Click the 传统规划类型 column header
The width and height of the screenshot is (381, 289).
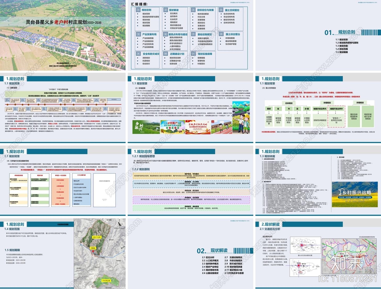pyautogui.click(x=19, y=175)
